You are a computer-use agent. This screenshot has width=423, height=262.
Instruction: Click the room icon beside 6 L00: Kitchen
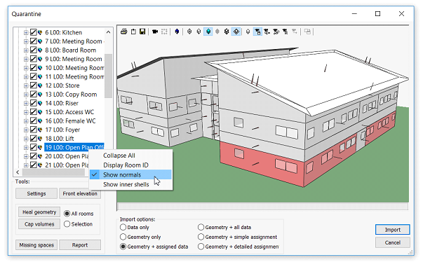click(x=40, y=33)
